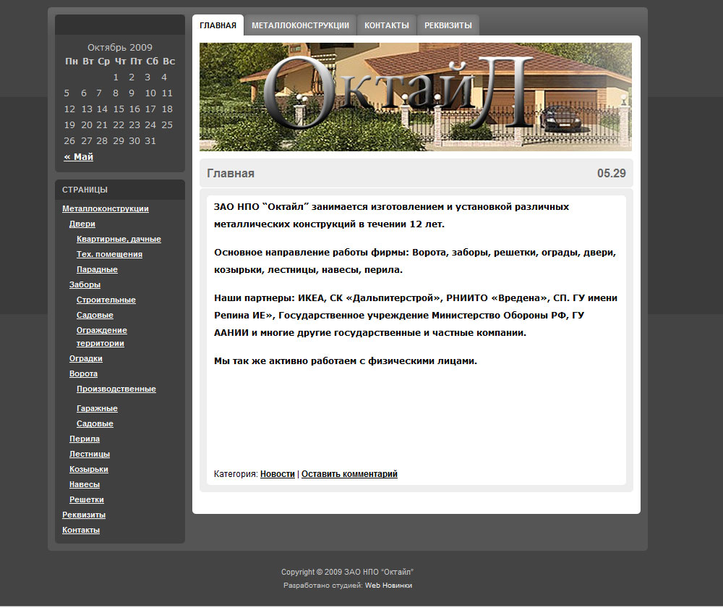
Task: Click the Copyright © 2009 ЗАО НПО footer text
Action: pyautogui.click(x=347, y=572)
